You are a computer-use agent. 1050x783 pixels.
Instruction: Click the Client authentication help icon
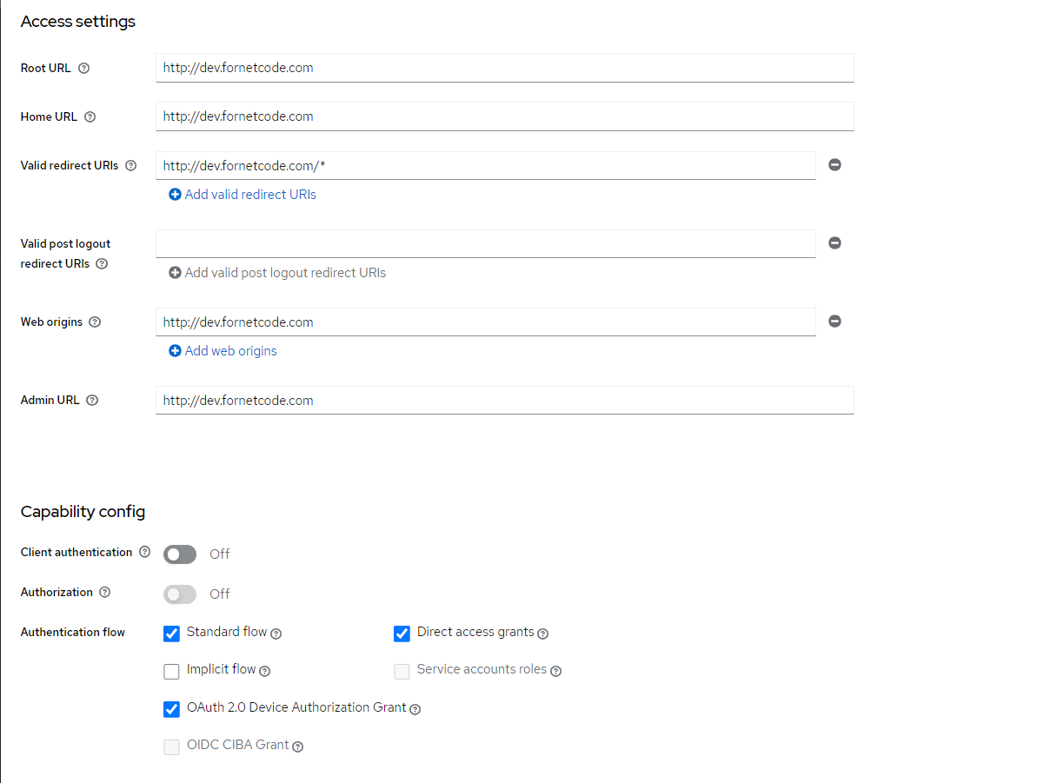145,552
